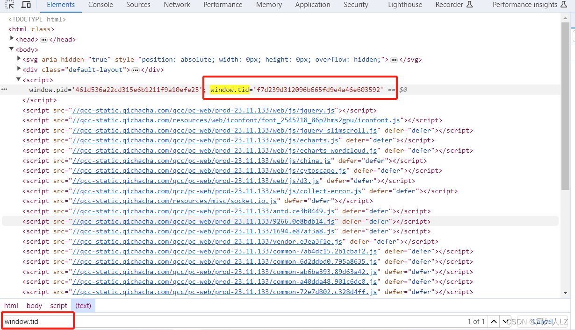Image resolution: width=575 pixels, height=330 pixels.
Task: Open the Application tab
Action: 313,5
